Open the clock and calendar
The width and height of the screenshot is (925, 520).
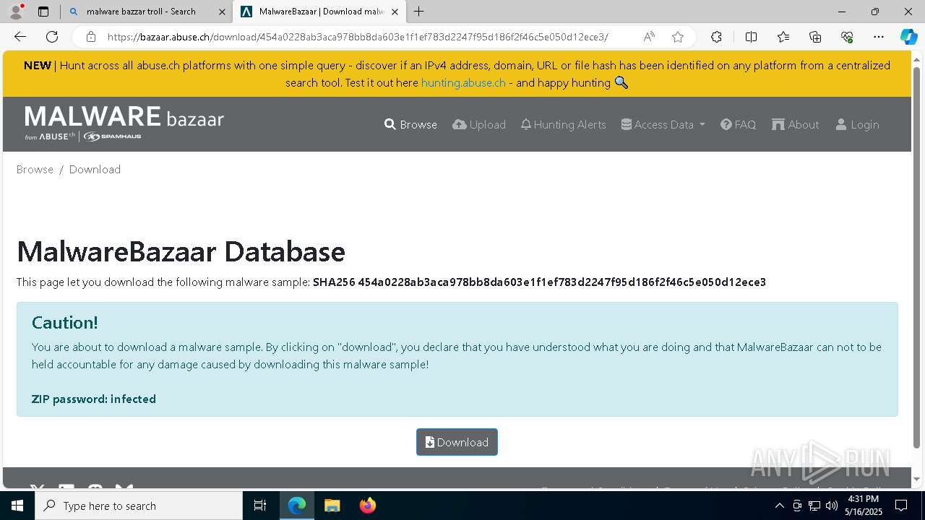pyautogui.click(x=864, y=506)
